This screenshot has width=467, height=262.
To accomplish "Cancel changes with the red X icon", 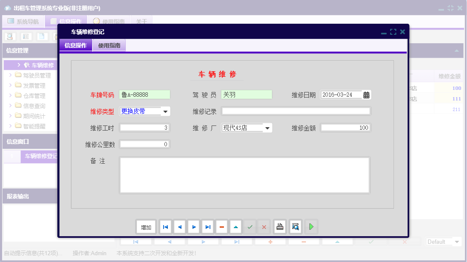I will (x=263, y=226).
